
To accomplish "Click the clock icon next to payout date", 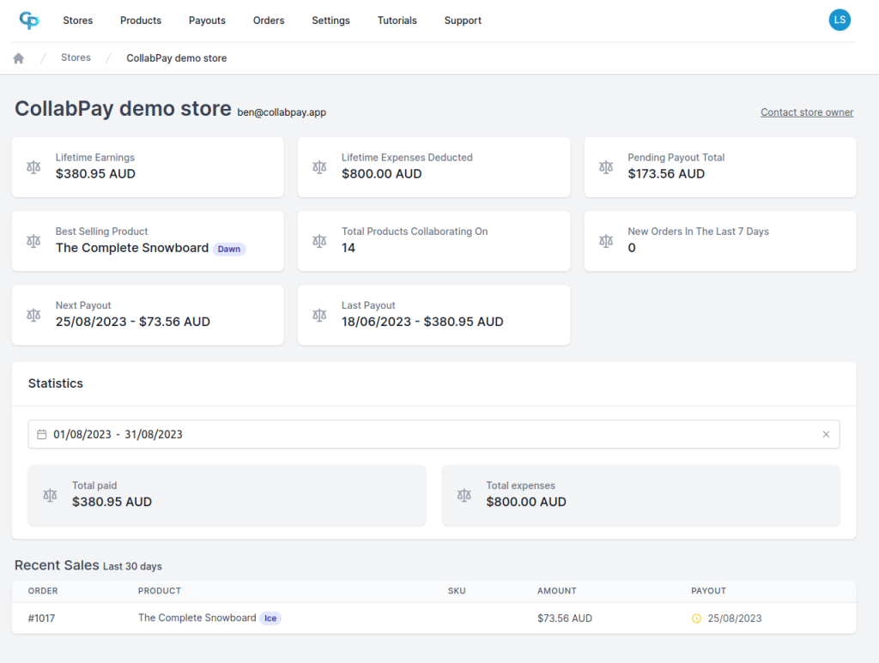I will point(697,618).
